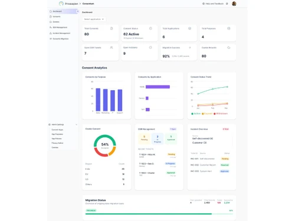Click the INC-002 Customer Report row
The image size is (295, 221).
click(210, 165)
